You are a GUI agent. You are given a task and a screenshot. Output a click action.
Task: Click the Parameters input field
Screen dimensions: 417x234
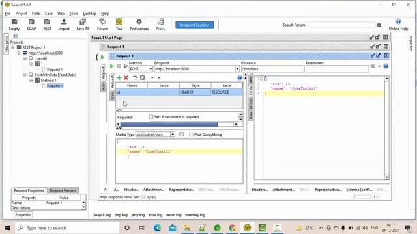tap(338, 69)
